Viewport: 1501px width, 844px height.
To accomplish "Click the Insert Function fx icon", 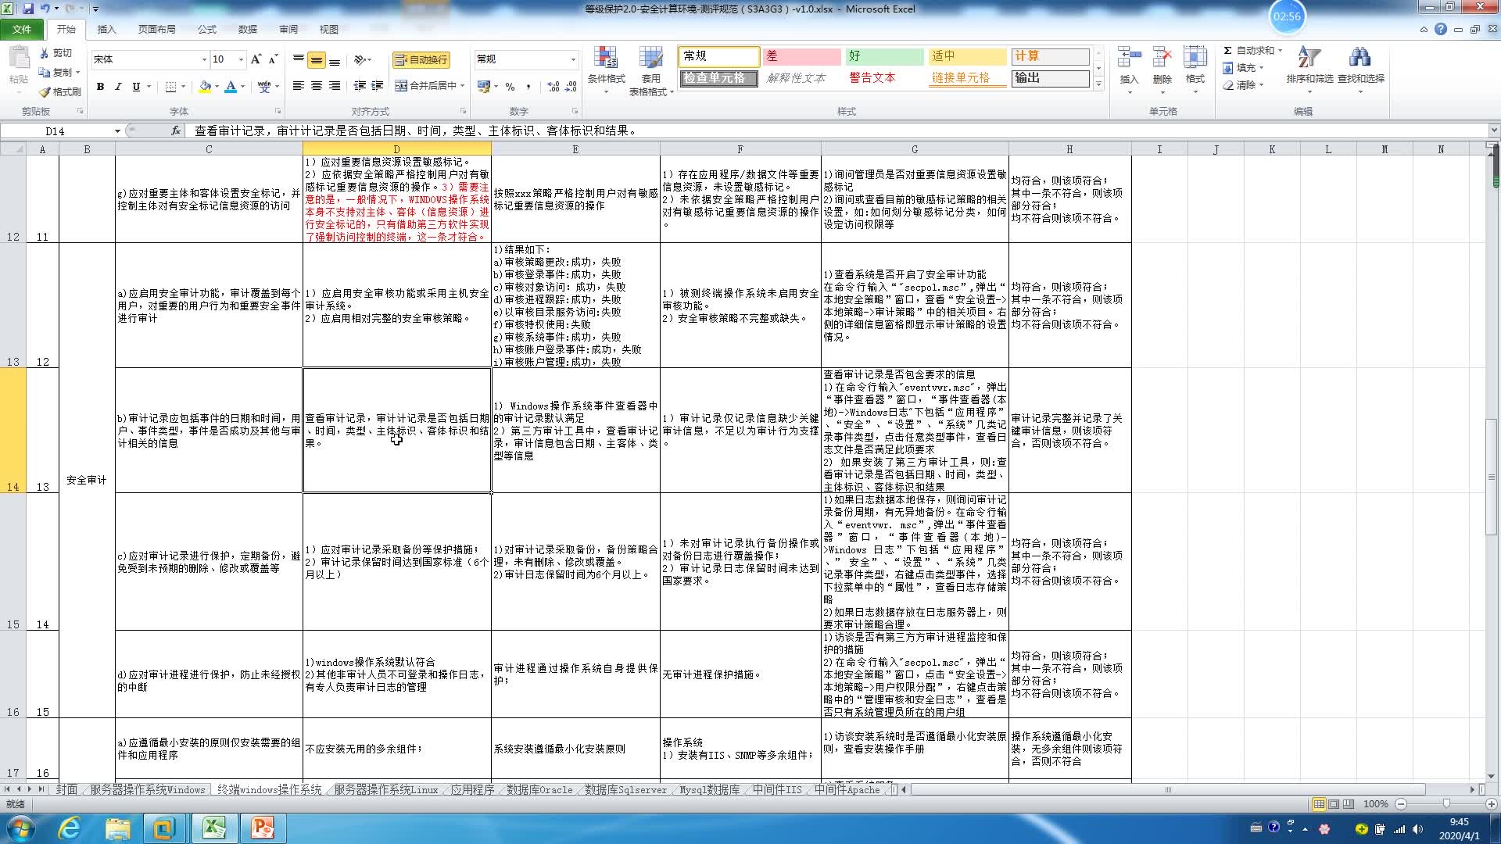I will pyautogui.click(x=174, y=131).
